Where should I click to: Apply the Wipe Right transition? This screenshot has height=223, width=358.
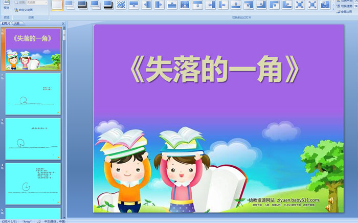(160, 5)
